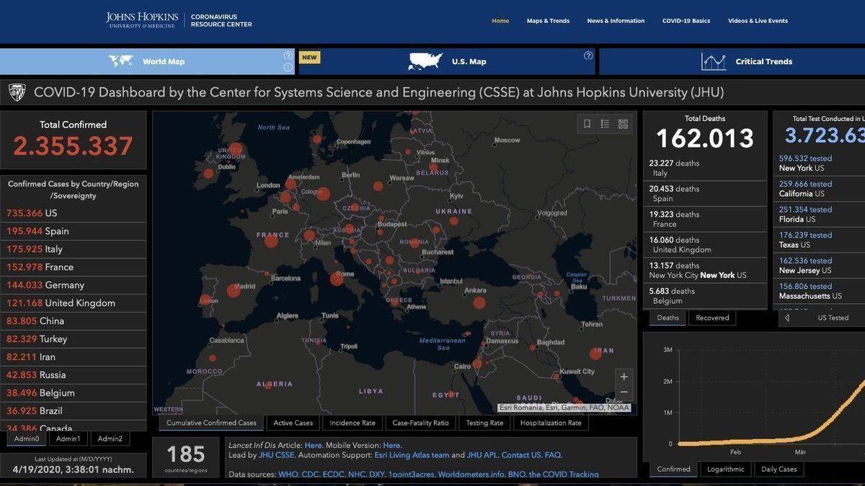The height and width of the screenshot is (486, 865).
Task: Open the FAQ link
Action: 553,455
